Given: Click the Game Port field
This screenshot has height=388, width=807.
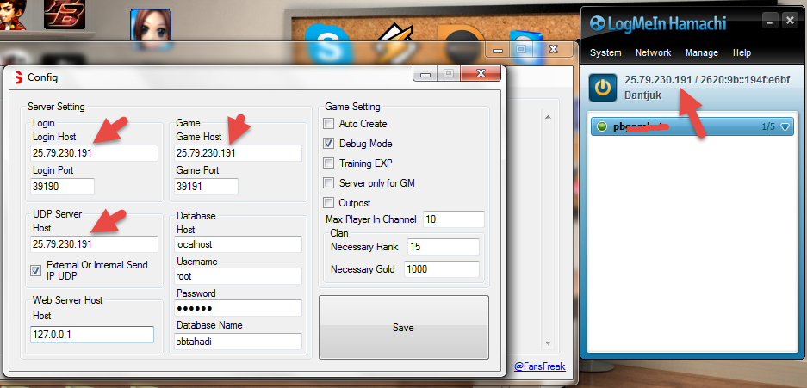Looking at the screenshot, I should (206, 187).
